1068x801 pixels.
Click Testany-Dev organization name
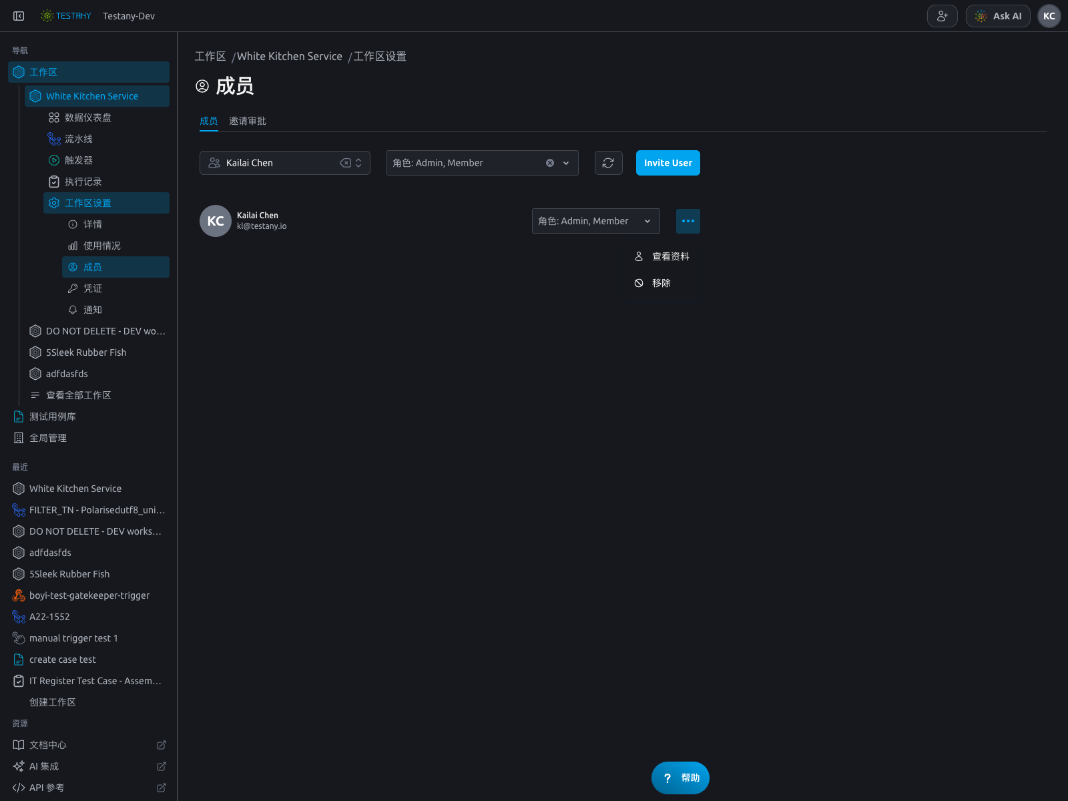129,16
